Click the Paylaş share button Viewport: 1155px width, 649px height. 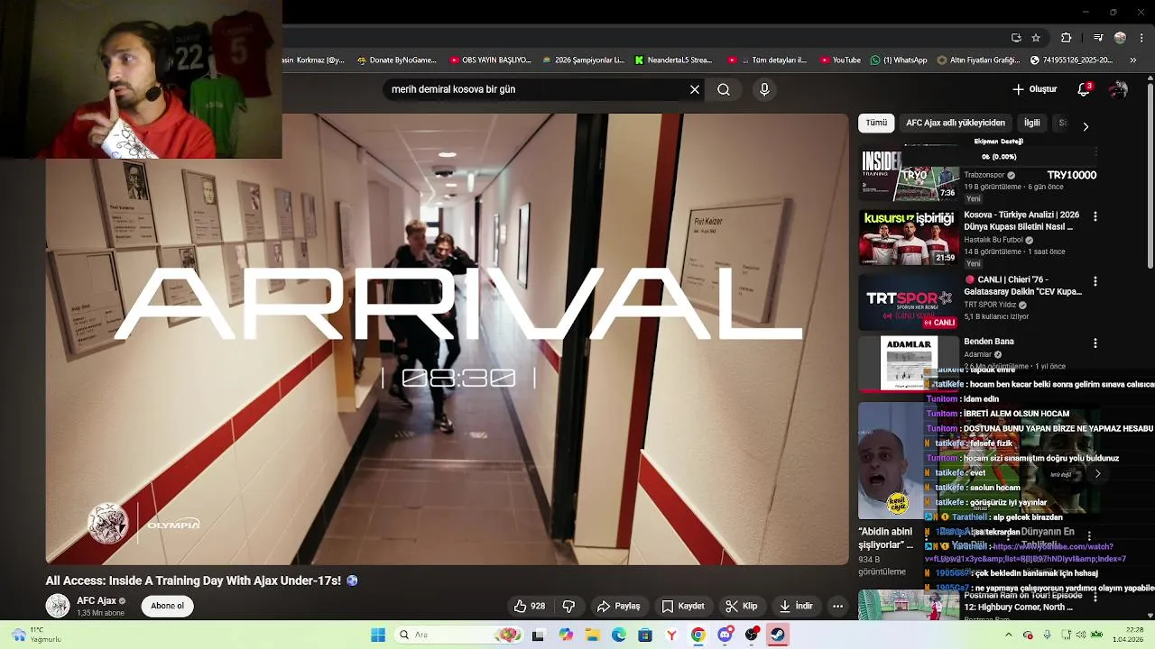pyautogui.click(x=619, y=606)
